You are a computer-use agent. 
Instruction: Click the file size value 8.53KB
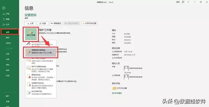coord(127,34)
